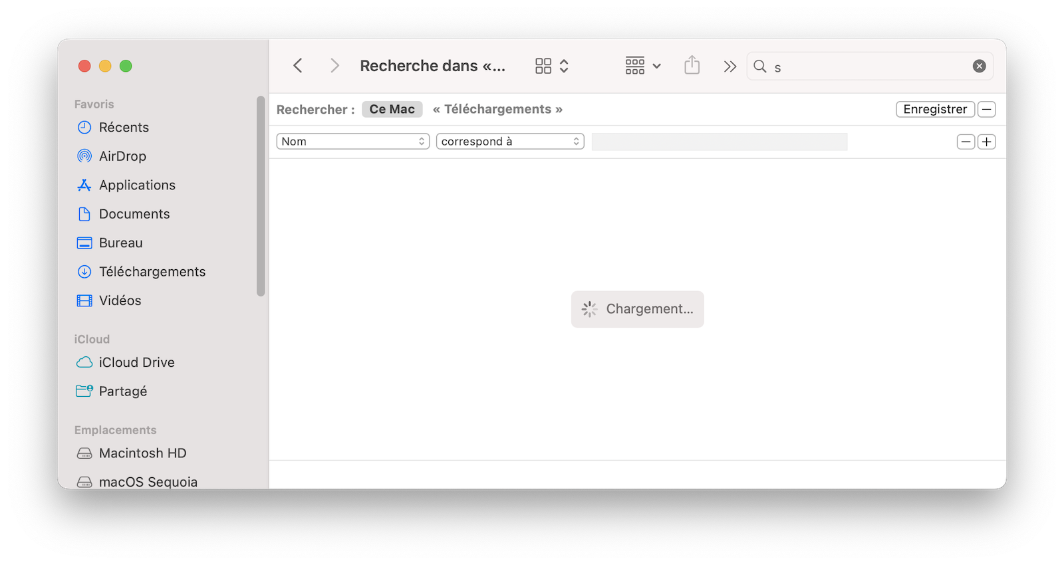Go back with the left chevron

[x=298, y=66]
